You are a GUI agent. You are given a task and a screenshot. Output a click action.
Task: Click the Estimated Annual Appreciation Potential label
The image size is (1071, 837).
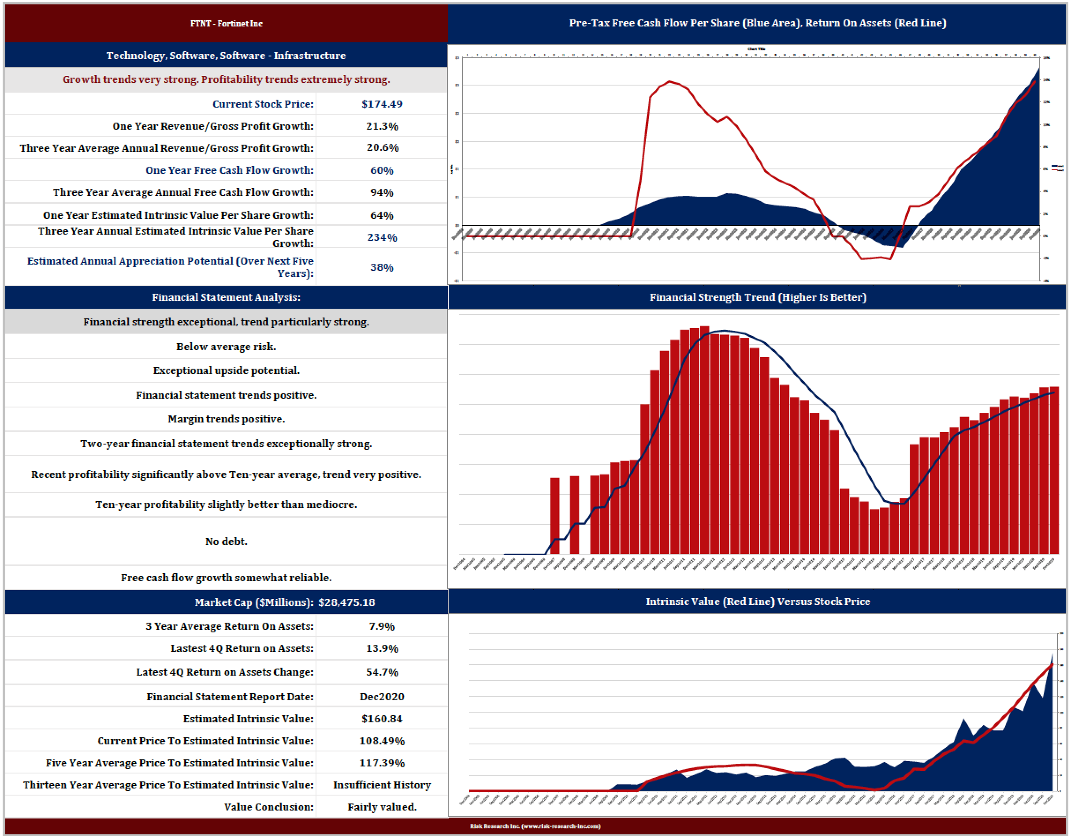(x=170, y=267)
